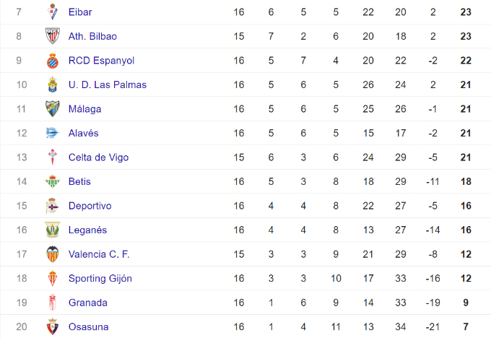Open the Ath. Bilbao team link
Screen dimensions: 491x338
click(92, 36)
